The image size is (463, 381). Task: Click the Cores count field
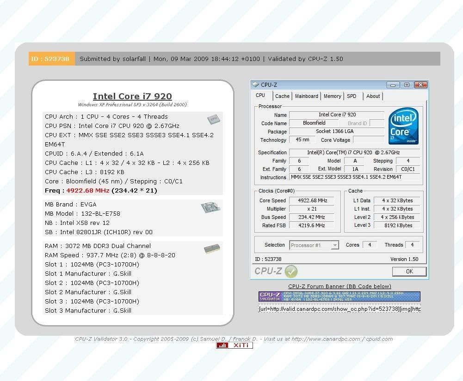click(x=370, y=245)
